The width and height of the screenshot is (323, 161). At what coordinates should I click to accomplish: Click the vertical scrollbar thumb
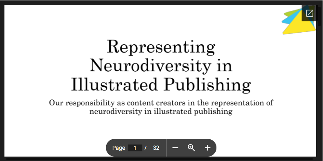coord(319,17)
